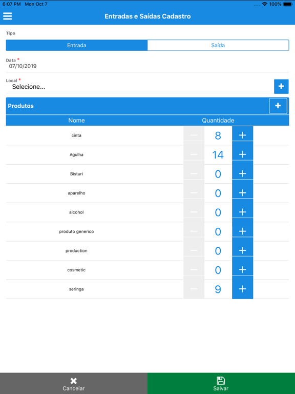Open the hamburger menu

click(8, 16)
